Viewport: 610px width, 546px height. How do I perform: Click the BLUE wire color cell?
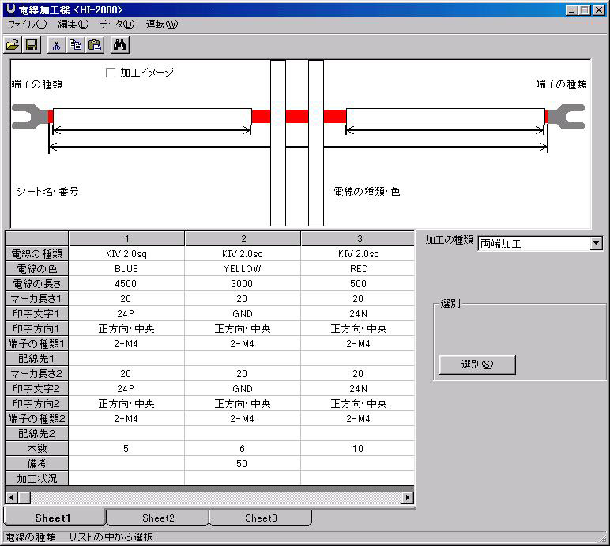coord(126,269)
